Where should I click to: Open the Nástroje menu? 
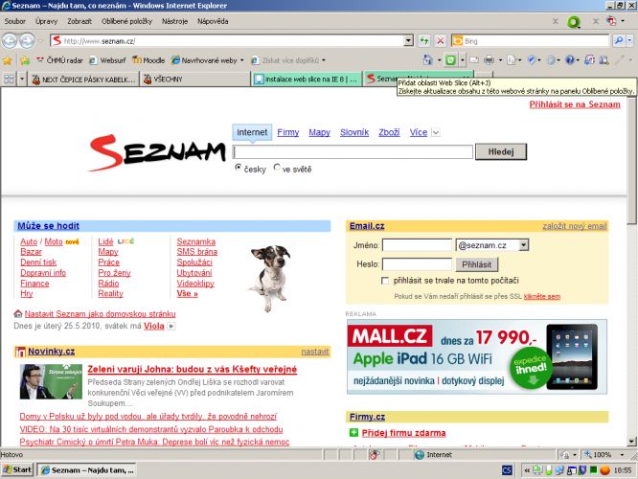pos(174,21)
